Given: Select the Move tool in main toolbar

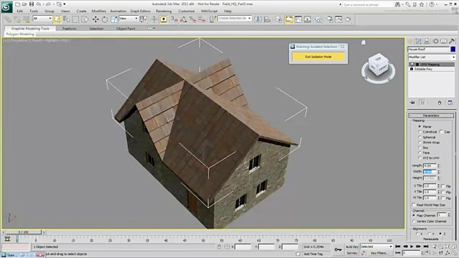Looking at the screenshot, I should (95, 19).
